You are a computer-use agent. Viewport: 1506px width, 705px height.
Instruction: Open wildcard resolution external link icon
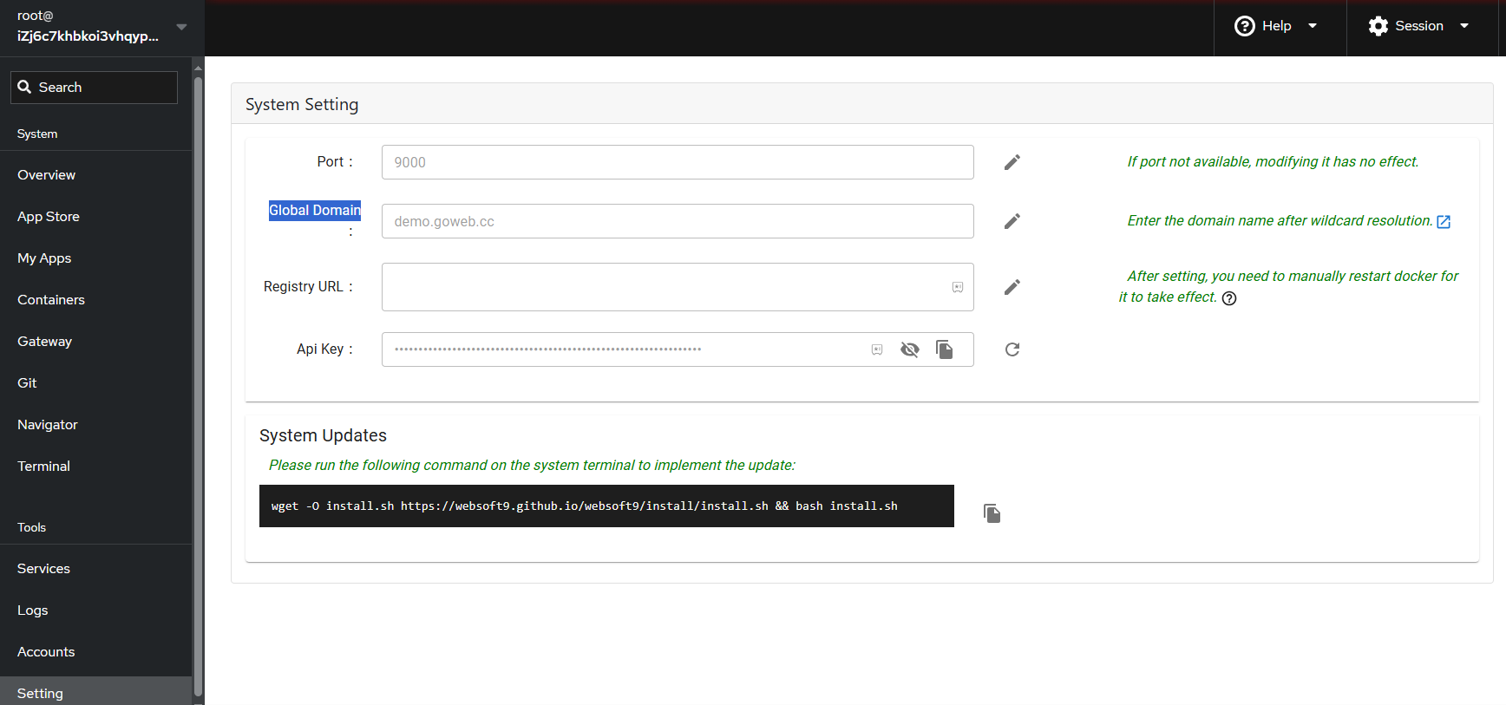click(x=1444, y=222)
